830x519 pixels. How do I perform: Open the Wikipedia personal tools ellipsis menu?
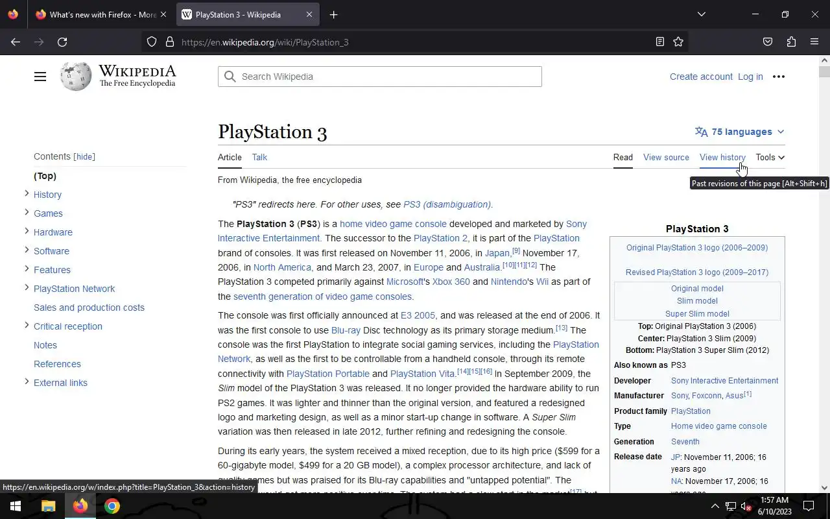(x=779, y=77)
